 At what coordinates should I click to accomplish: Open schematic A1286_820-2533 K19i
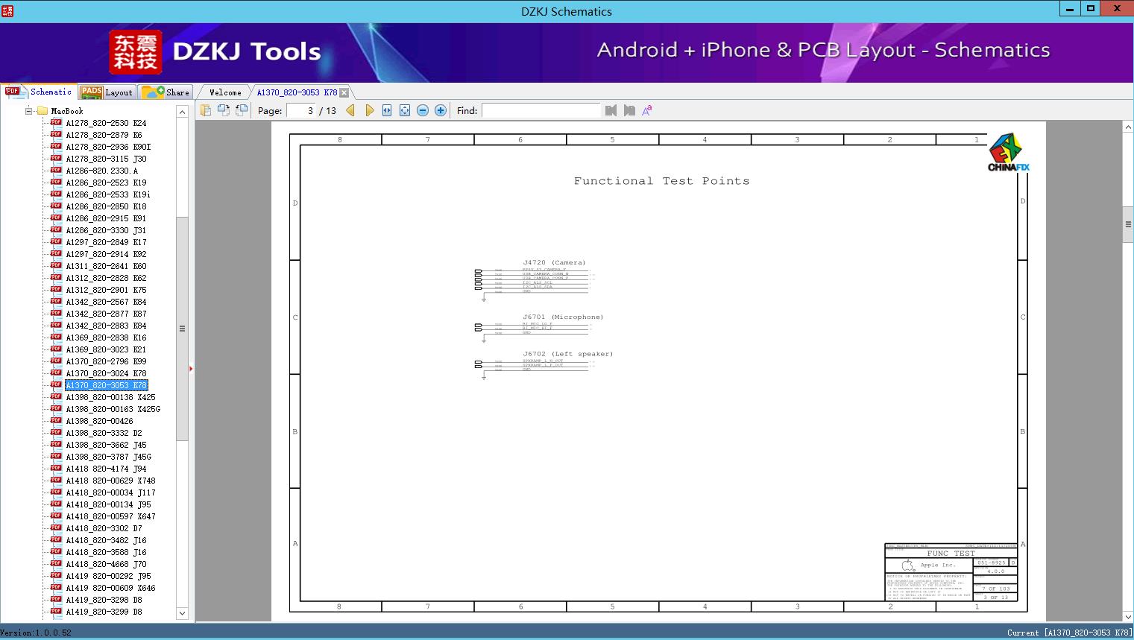(x=107, y=194)
